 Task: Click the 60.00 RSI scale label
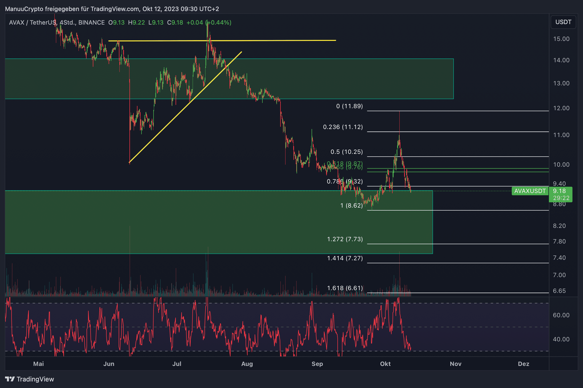click(x=561, y=315)
